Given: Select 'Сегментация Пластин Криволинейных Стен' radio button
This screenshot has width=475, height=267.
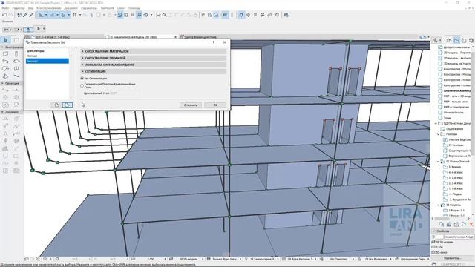Looking at the screenshot, I should pyautogui.click(x=82, y=86).
